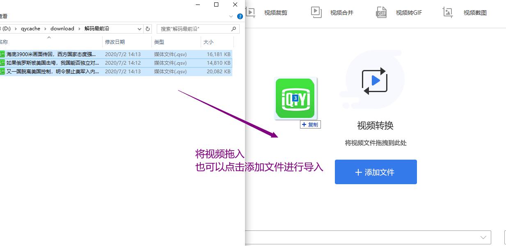506x246 pixels.
Task: Open the blue Explorer help icon
Action: click(240, 16)
